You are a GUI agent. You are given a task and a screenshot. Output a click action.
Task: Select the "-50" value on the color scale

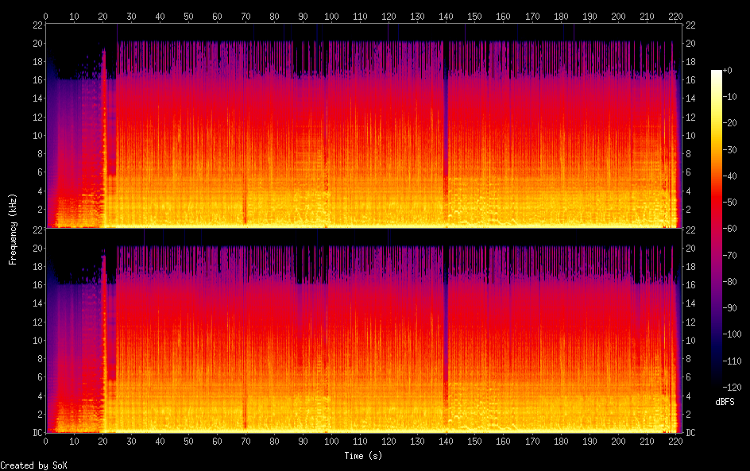click(729, 203)
